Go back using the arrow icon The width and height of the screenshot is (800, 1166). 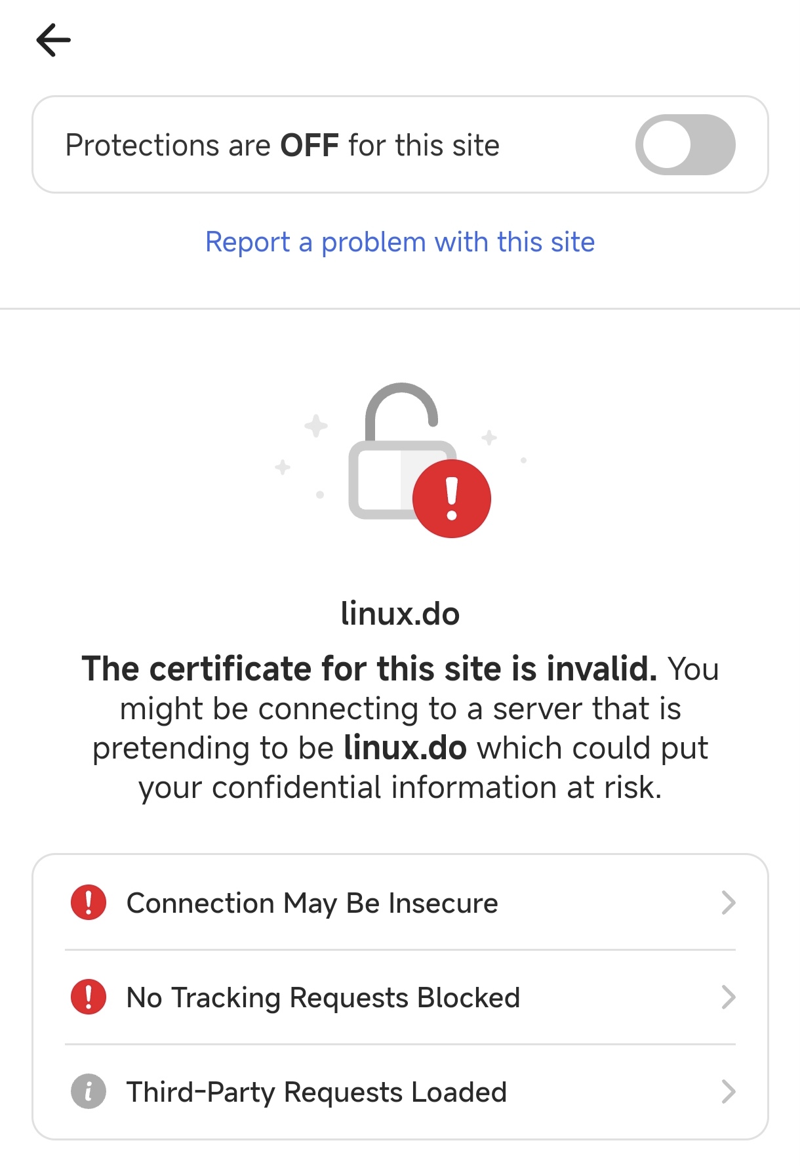point(53,40)
